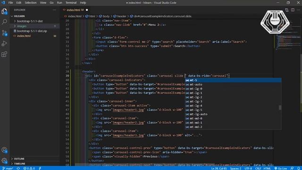Click the main branch indicator in status bar
The height and width of the screenshot is (170, 302).
coord(8,168)
